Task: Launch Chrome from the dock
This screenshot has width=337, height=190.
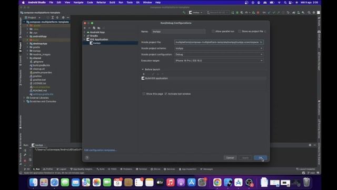Action: tap(217, 183)
